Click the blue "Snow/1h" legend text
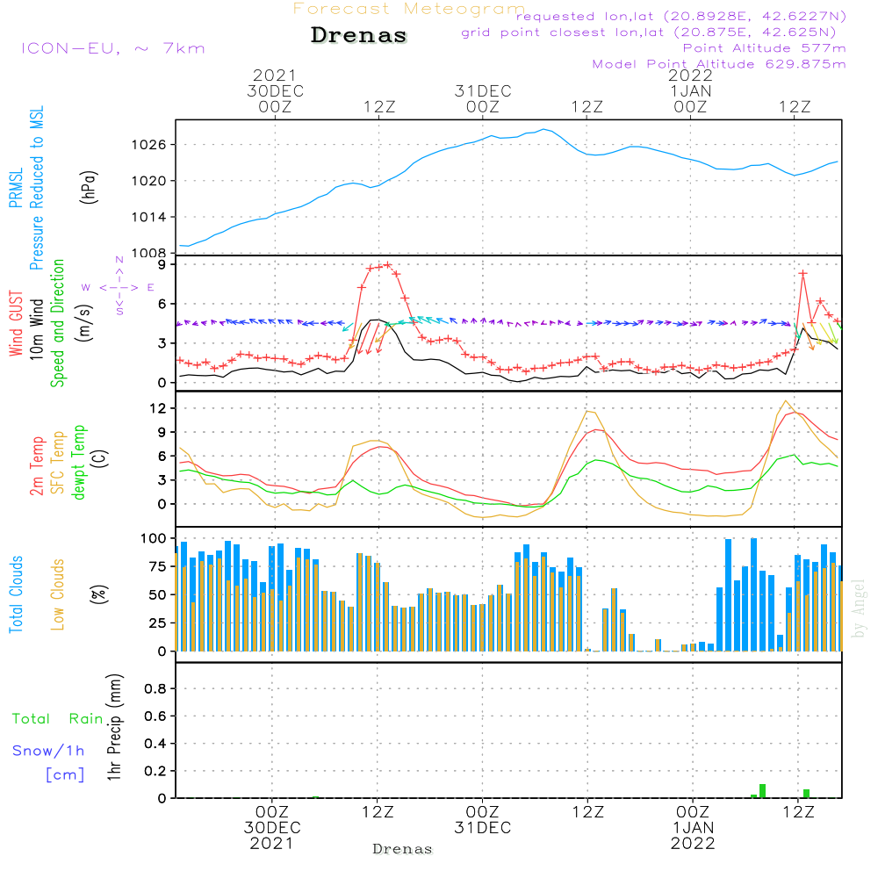 (x=48, y=751)
